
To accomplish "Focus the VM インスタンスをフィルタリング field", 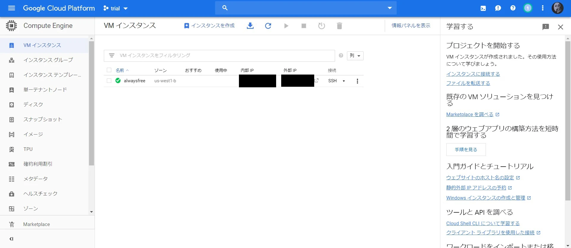I will pos(219,56).
